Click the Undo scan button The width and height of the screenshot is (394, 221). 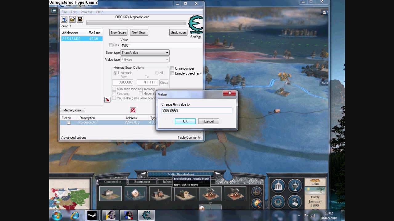[x=179, y=33]
